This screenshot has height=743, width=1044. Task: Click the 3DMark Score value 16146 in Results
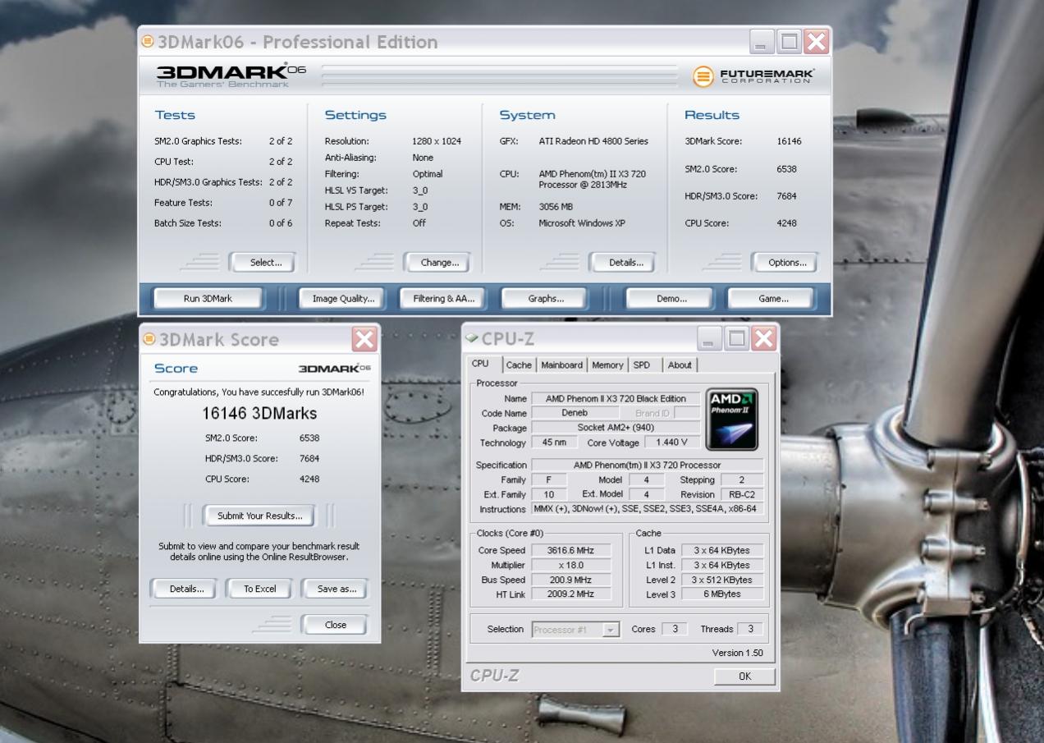[789, 141]
